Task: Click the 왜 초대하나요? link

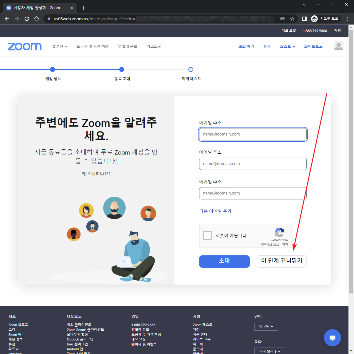Action: (96, 174)
